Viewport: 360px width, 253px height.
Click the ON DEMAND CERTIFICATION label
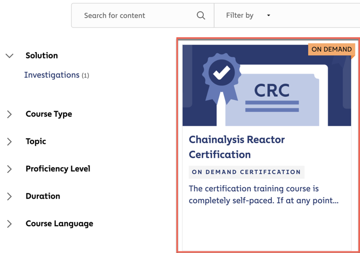(247, 172)
